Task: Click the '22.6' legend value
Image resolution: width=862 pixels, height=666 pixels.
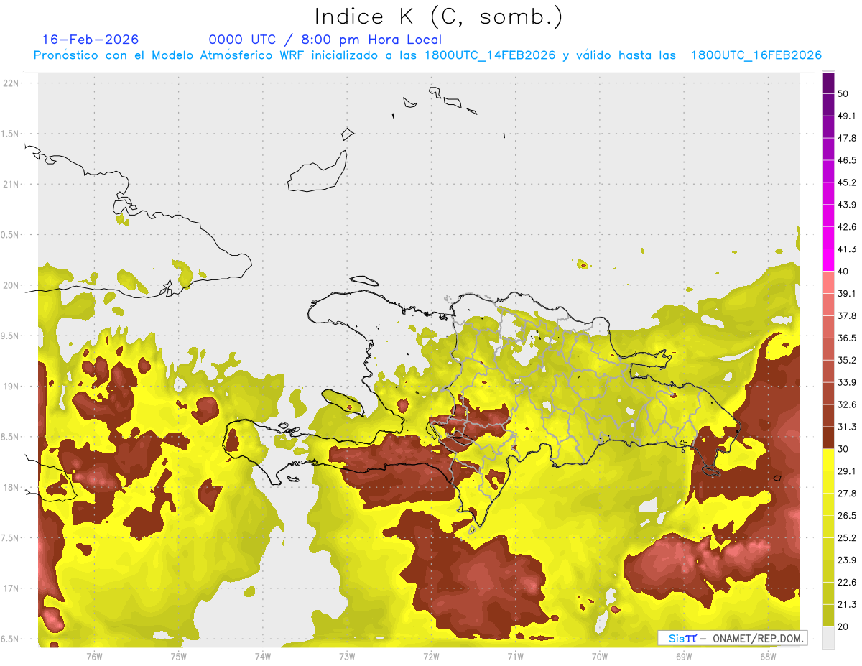Action: (847, 582)
